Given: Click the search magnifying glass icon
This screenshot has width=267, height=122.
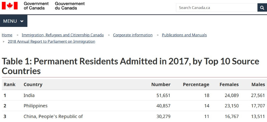Looking at the screenshot, I should coord(262,8).
